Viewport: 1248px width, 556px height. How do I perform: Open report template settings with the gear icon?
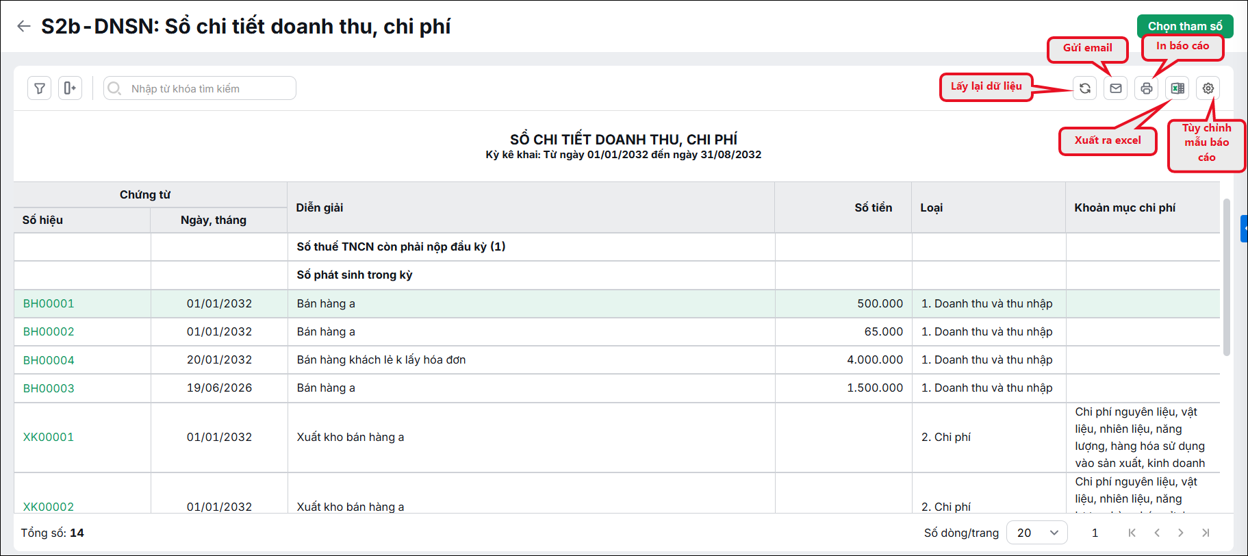click(1208, 88)
